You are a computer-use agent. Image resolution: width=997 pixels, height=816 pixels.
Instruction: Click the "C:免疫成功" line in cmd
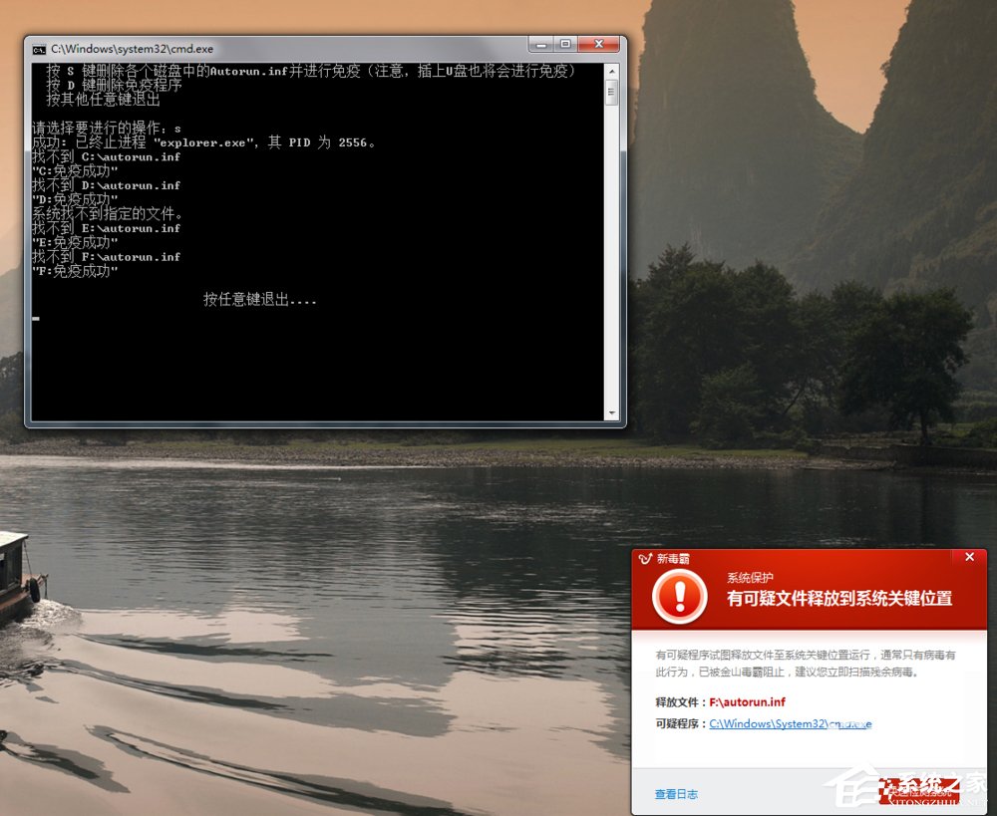pos(75,171)
